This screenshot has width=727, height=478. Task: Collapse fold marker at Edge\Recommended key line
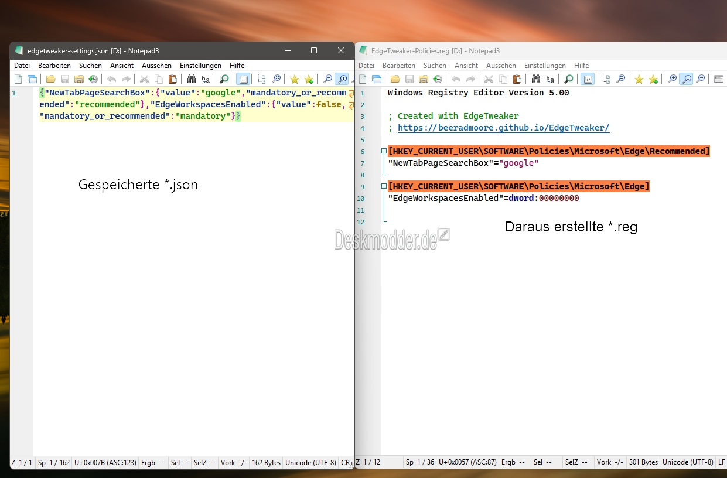384,151
